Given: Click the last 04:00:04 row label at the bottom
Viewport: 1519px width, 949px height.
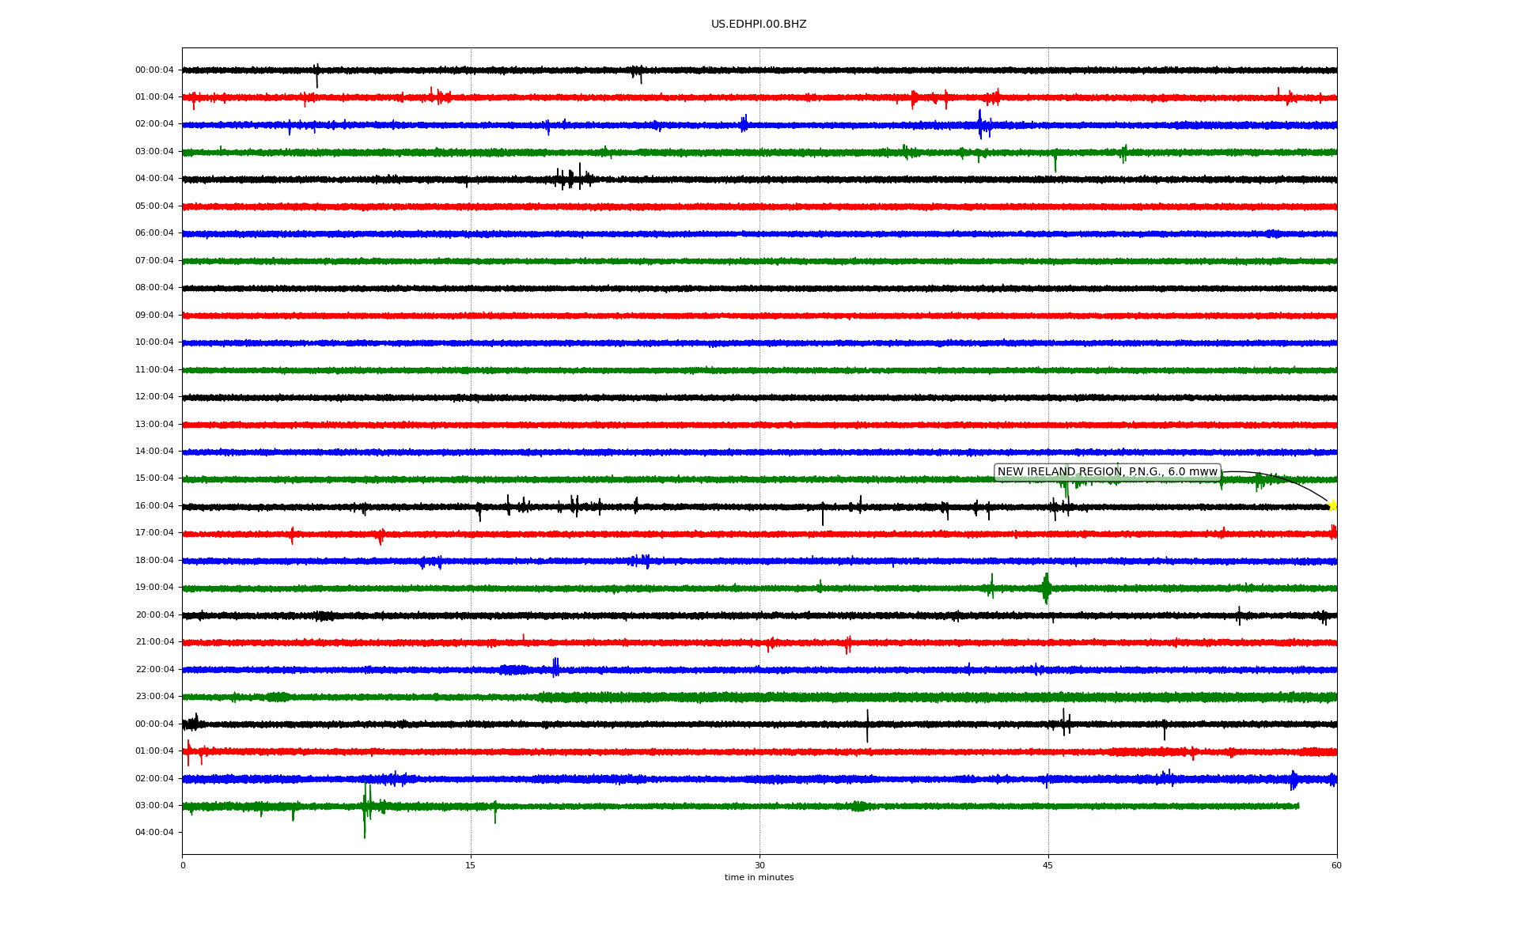Looking at the screenshot, I should coord(154,833).
